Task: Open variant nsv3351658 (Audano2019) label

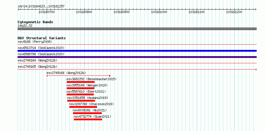Action: (88, 98)
